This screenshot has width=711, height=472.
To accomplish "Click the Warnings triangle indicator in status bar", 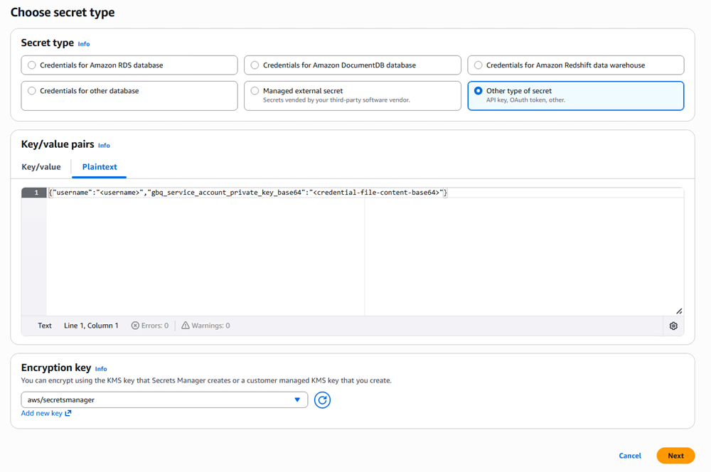I will coord(186,326).
